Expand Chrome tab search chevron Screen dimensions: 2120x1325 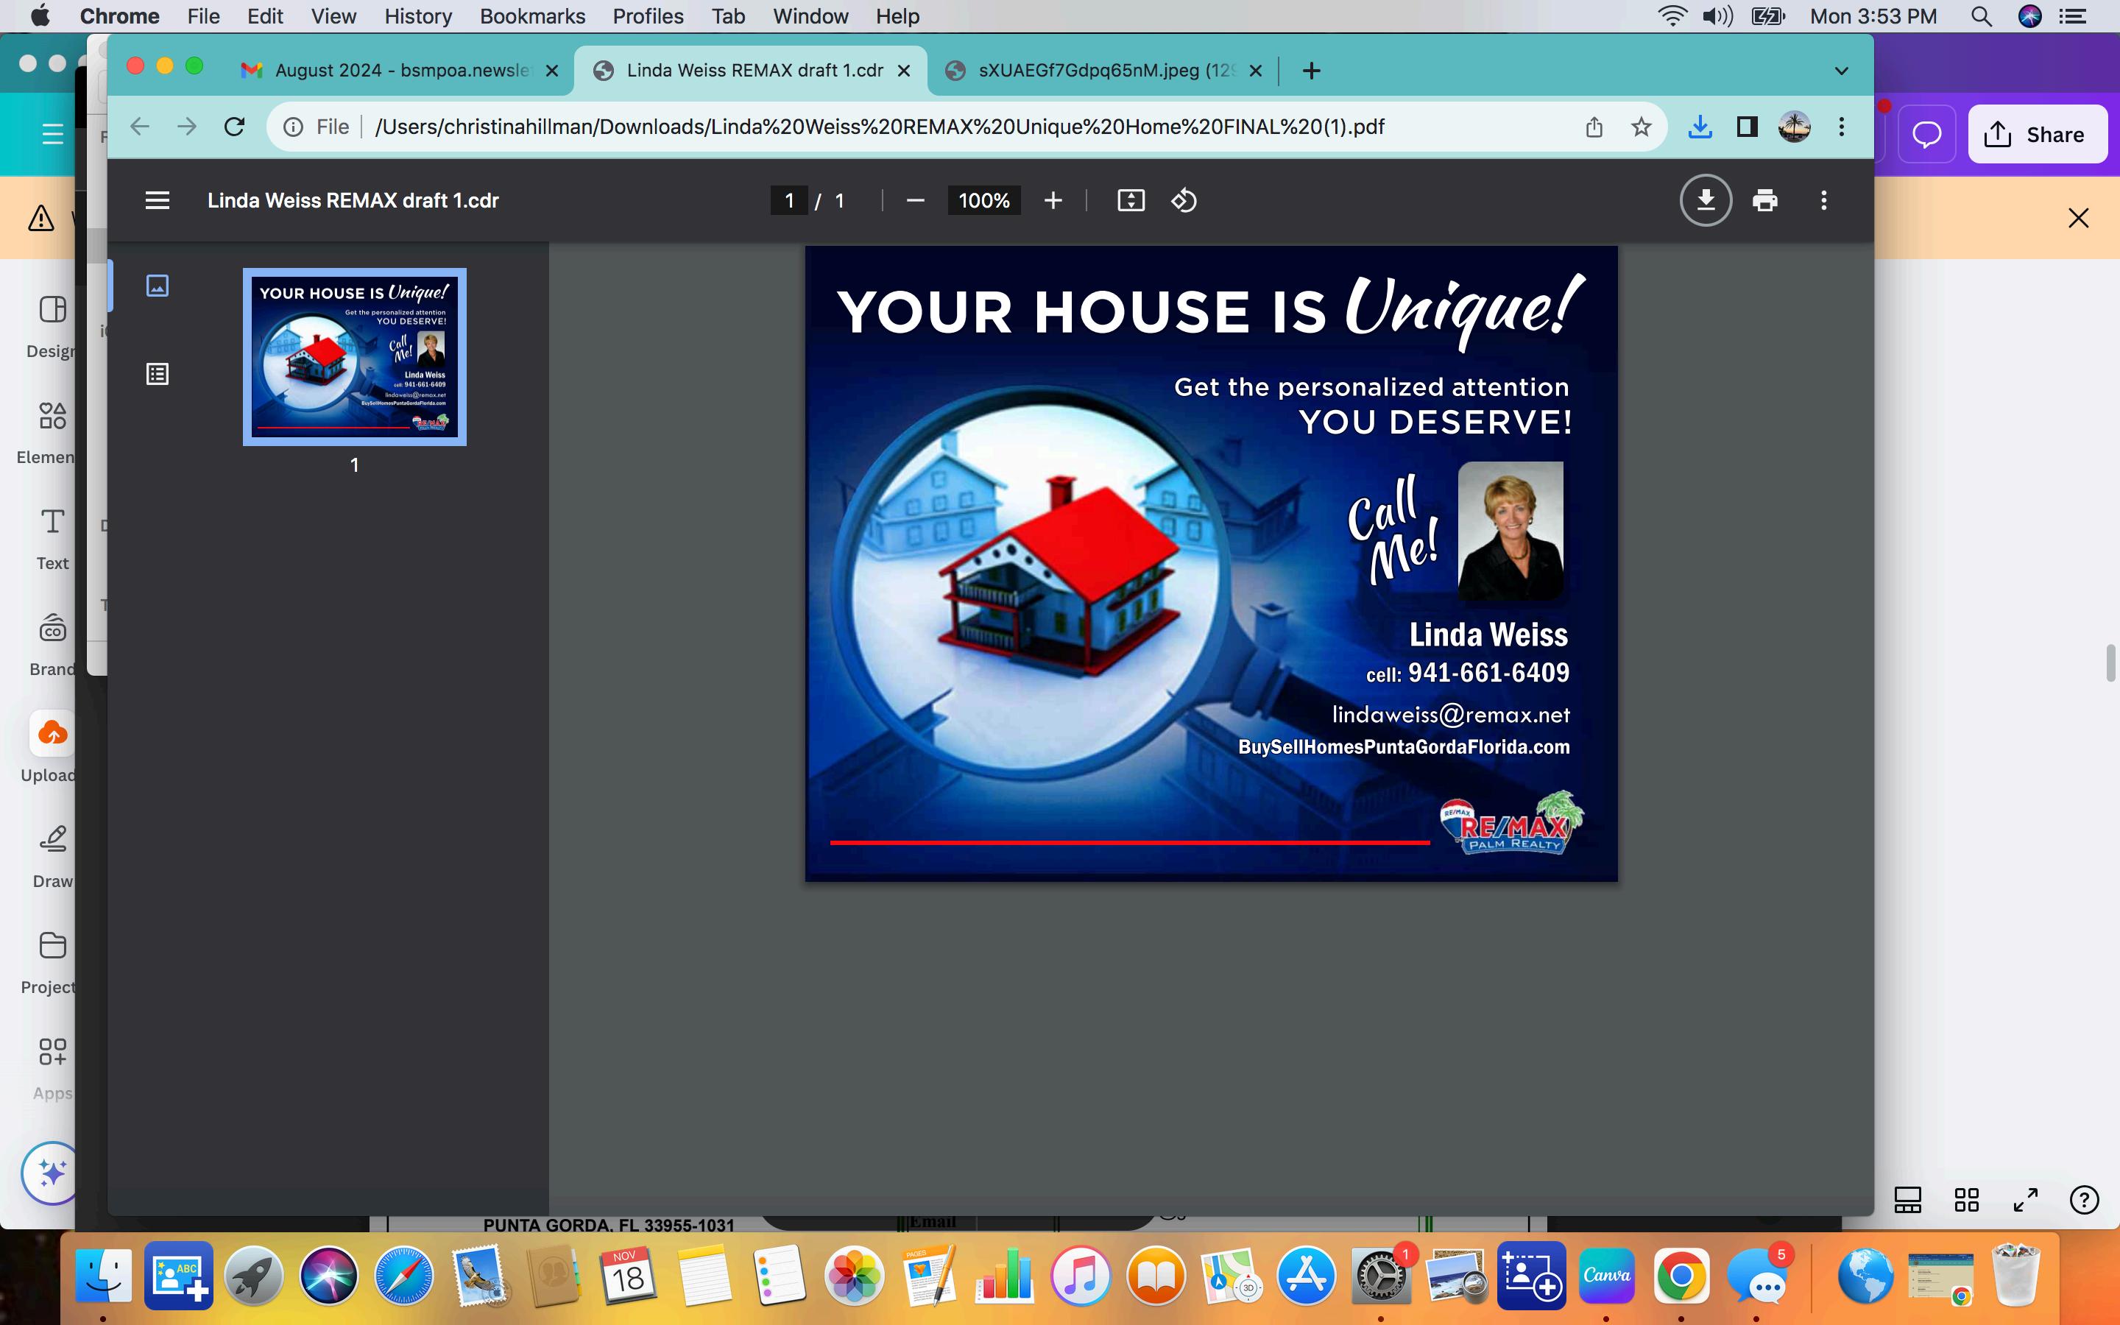click(x=1842, y=71)
